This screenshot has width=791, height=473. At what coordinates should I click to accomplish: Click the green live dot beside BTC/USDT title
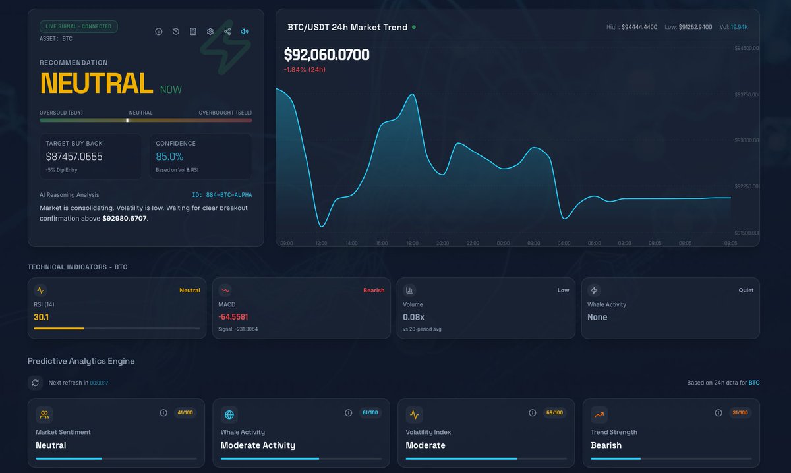click(413, 27)
